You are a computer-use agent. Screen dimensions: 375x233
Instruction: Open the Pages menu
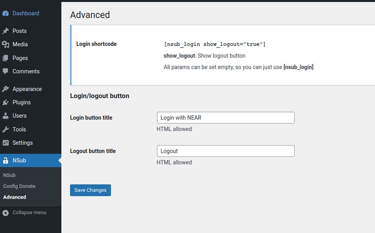20,58
